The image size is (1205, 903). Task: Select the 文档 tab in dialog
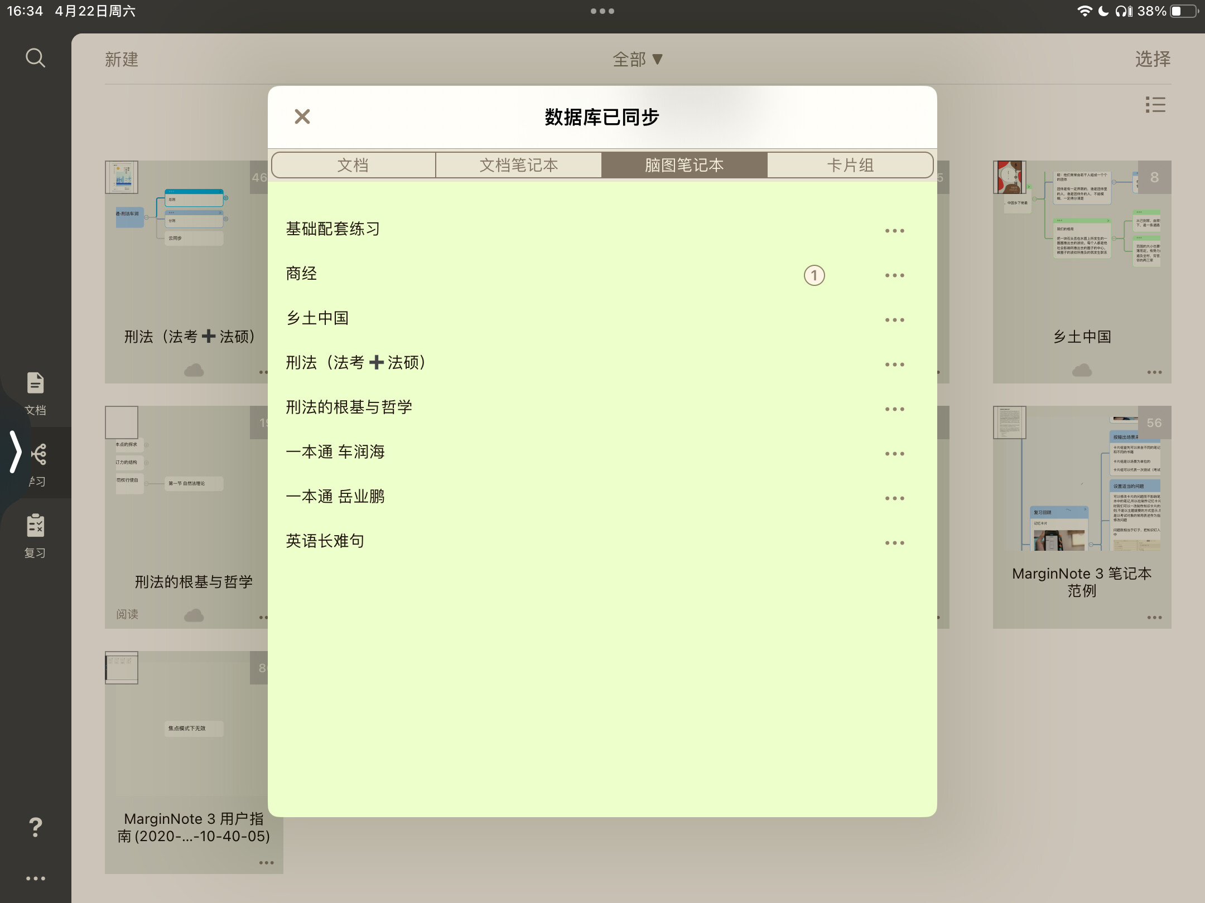click(353, 165)
